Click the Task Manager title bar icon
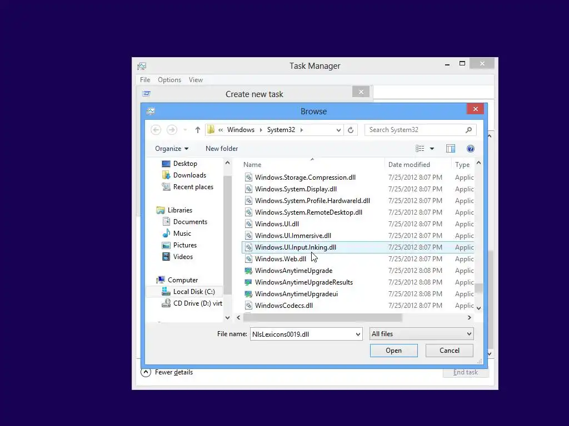 point(142,66)
